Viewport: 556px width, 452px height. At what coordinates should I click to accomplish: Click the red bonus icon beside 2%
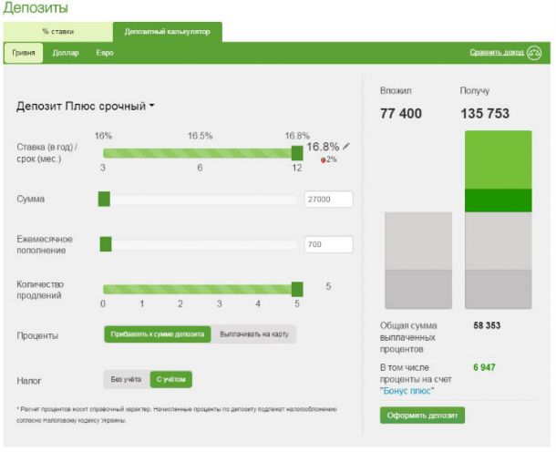323,160
